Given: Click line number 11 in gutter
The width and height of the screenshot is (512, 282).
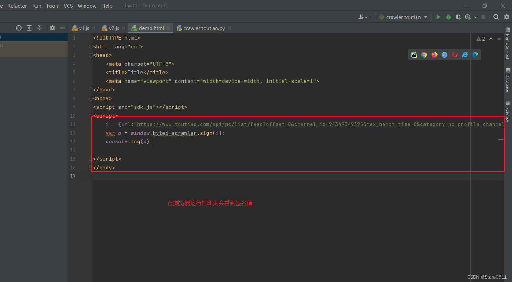Looking at the screenshot, I should click(73, 124).
